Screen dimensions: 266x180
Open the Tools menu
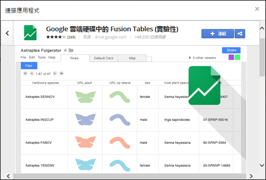tap(41, 57)
